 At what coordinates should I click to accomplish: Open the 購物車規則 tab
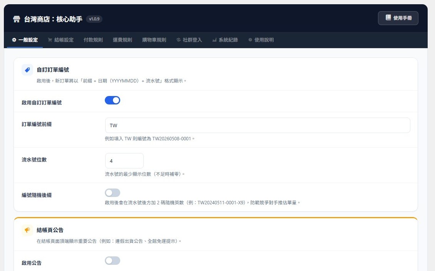click(154, 40)
